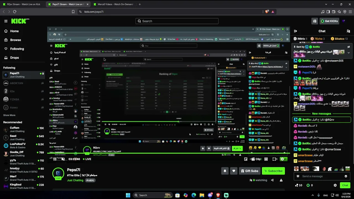
Task: Open the browser tab search dropdown
Action: [x=326, y=4]
